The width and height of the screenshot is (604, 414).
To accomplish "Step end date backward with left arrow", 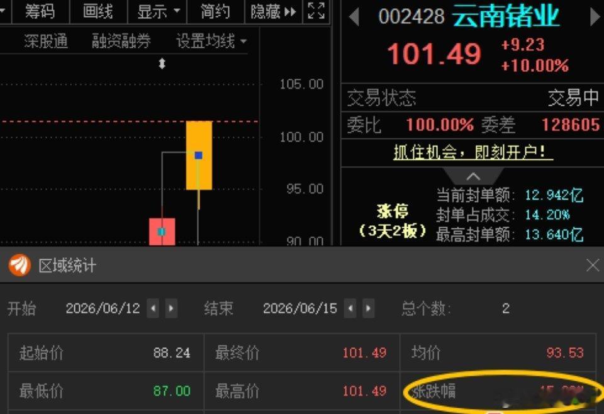I will 350,308.
